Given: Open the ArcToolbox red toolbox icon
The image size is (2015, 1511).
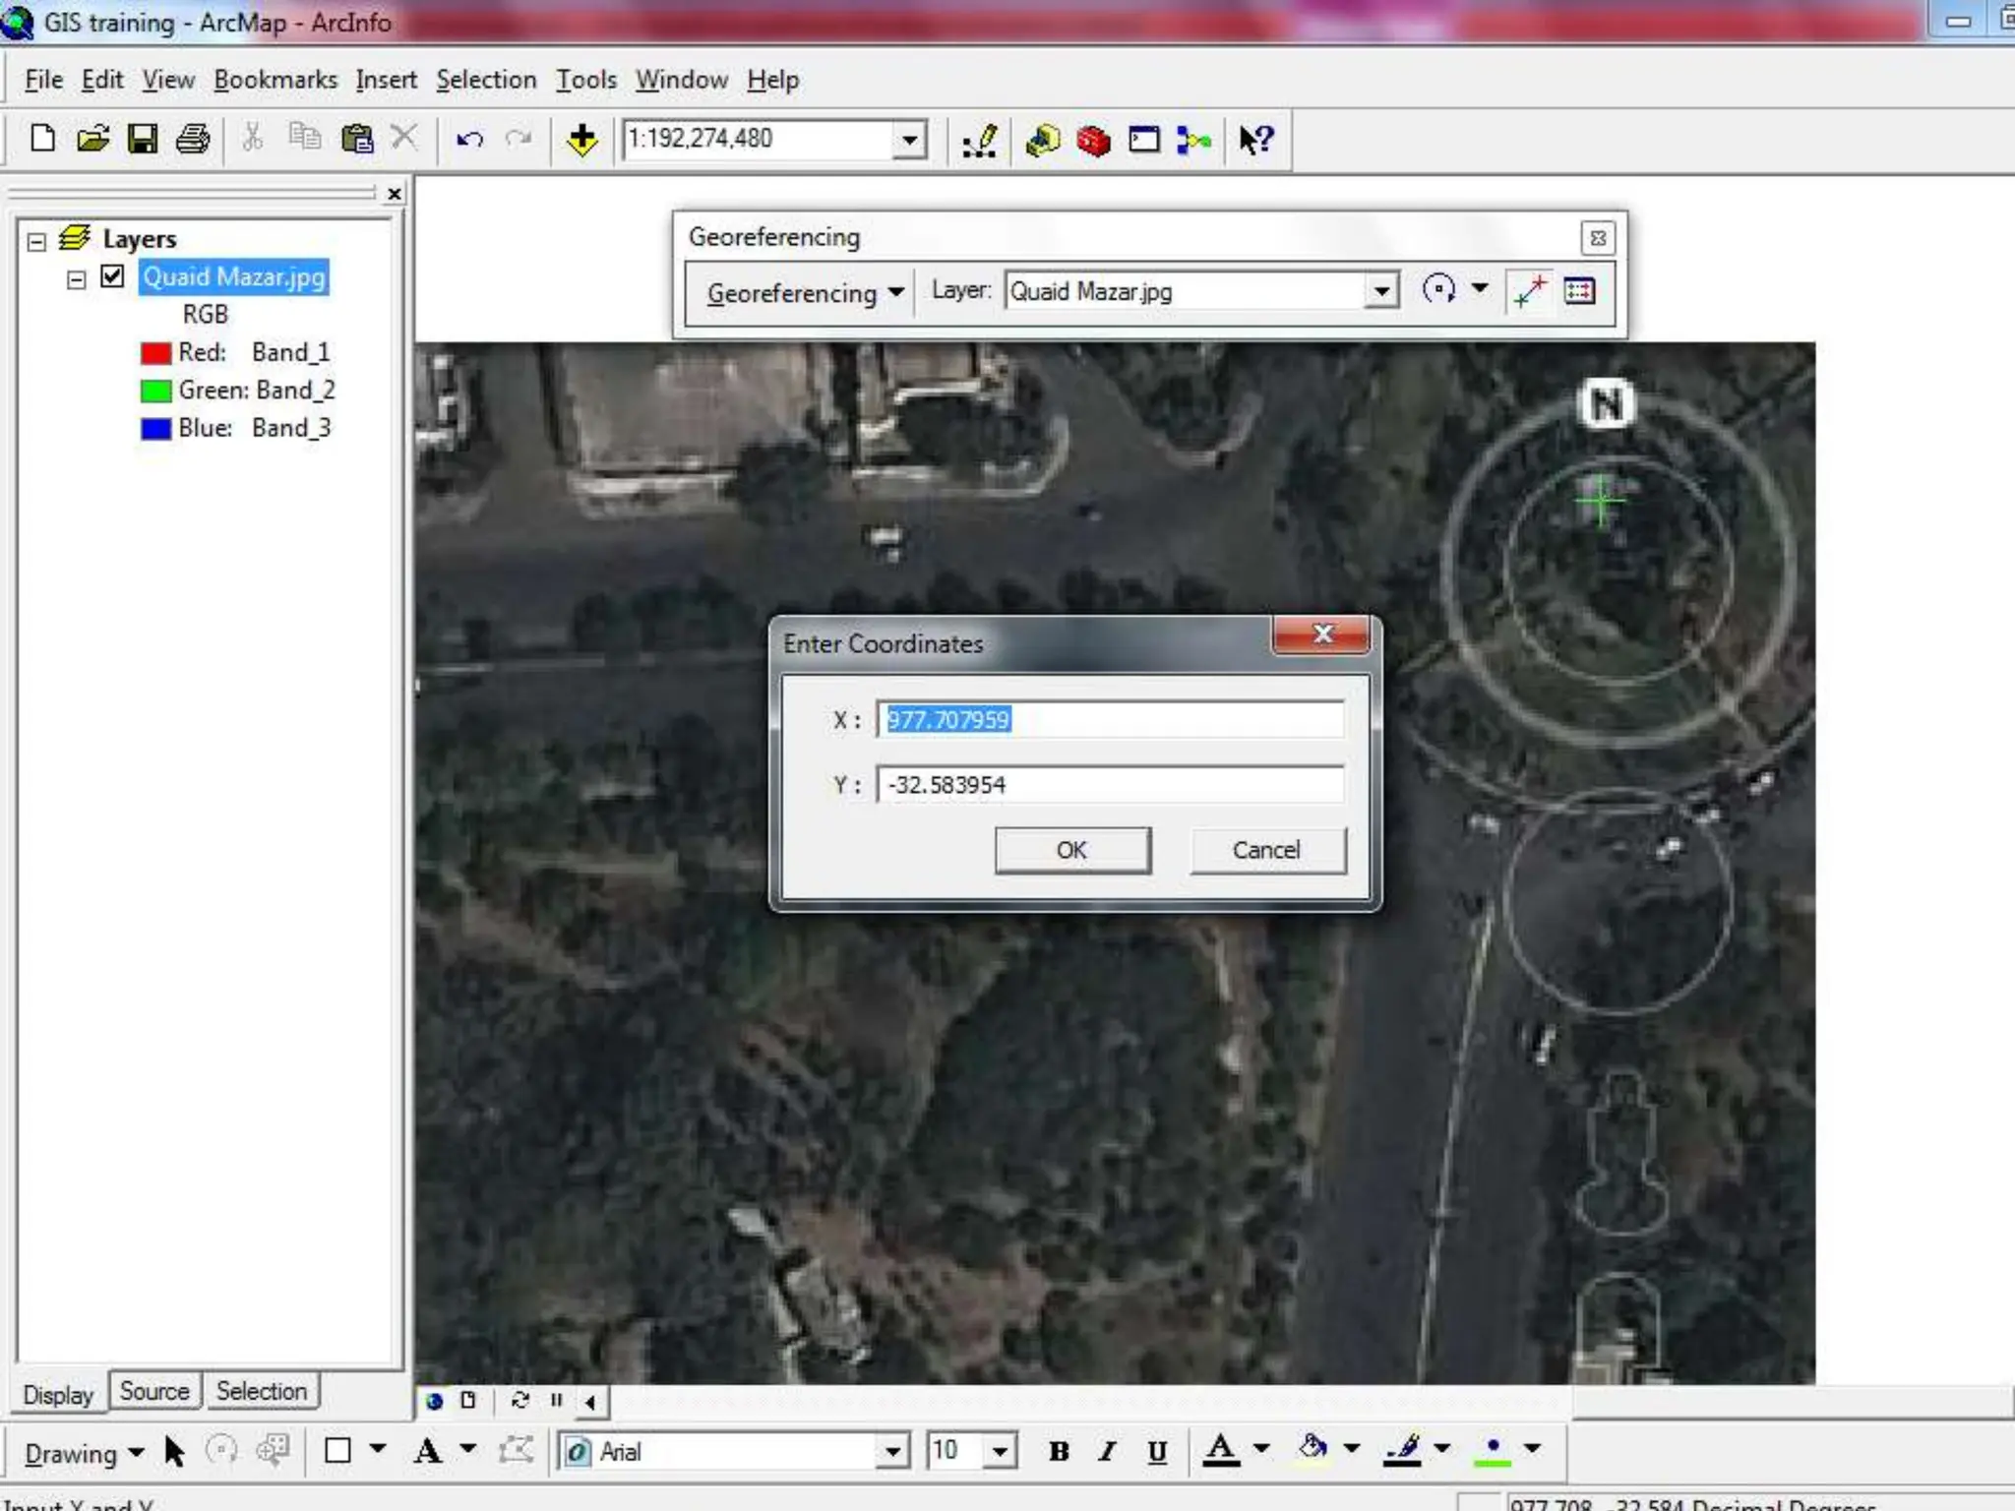Looking at the screenshot, I should point(1093,141).
